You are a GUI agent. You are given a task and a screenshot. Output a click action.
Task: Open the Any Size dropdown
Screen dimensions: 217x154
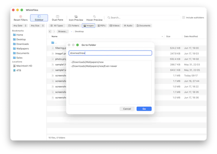tap(37, 26)
